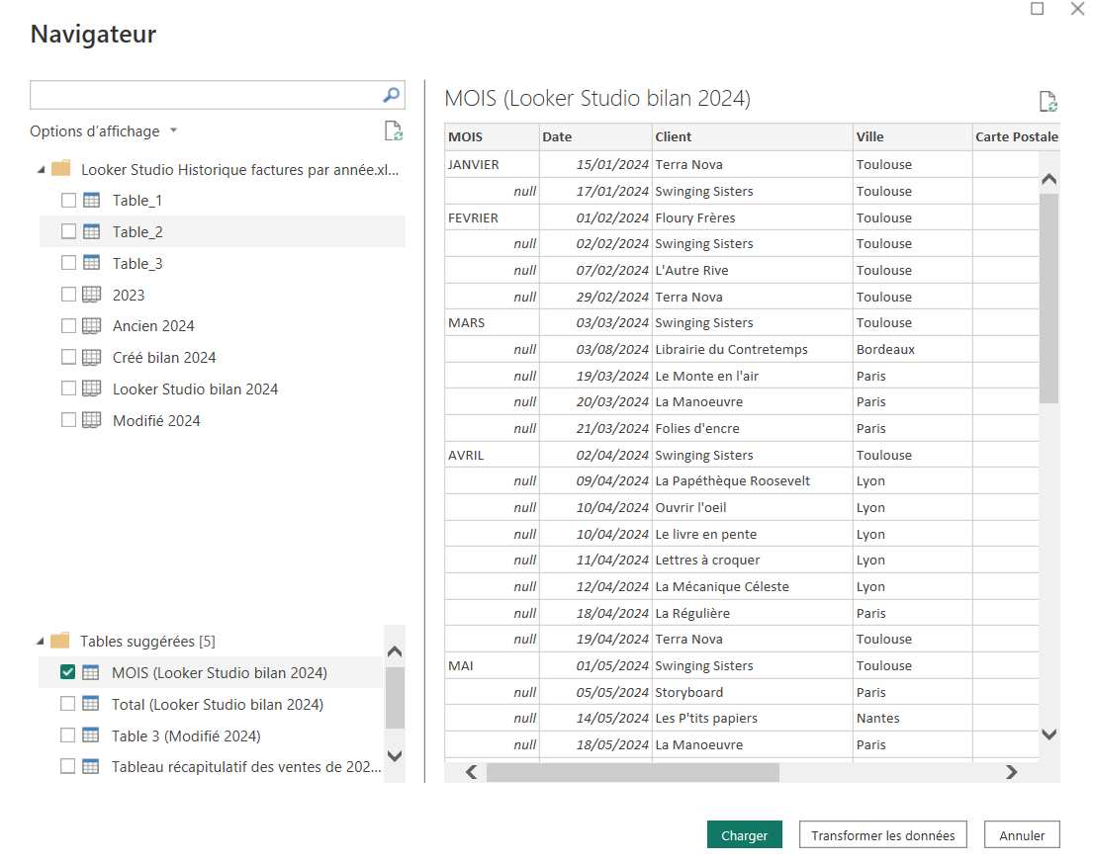
Task: Click the search magnifier icon
Action: tap(391, 95)
